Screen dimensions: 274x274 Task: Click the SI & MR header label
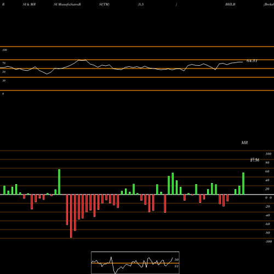pos(29,4)
